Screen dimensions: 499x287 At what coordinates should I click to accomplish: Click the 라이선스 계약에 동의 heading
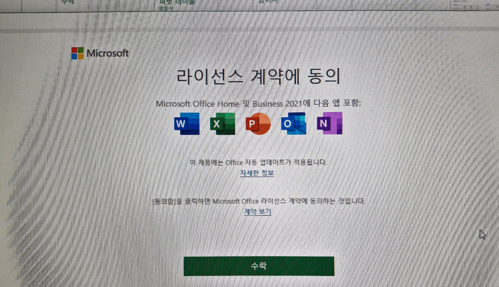(258, 76)
